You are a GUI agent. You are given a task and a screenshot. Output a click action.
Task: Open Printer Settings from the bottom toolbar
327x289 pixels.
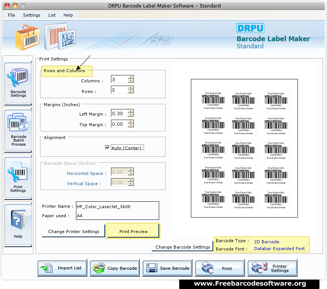272,268
